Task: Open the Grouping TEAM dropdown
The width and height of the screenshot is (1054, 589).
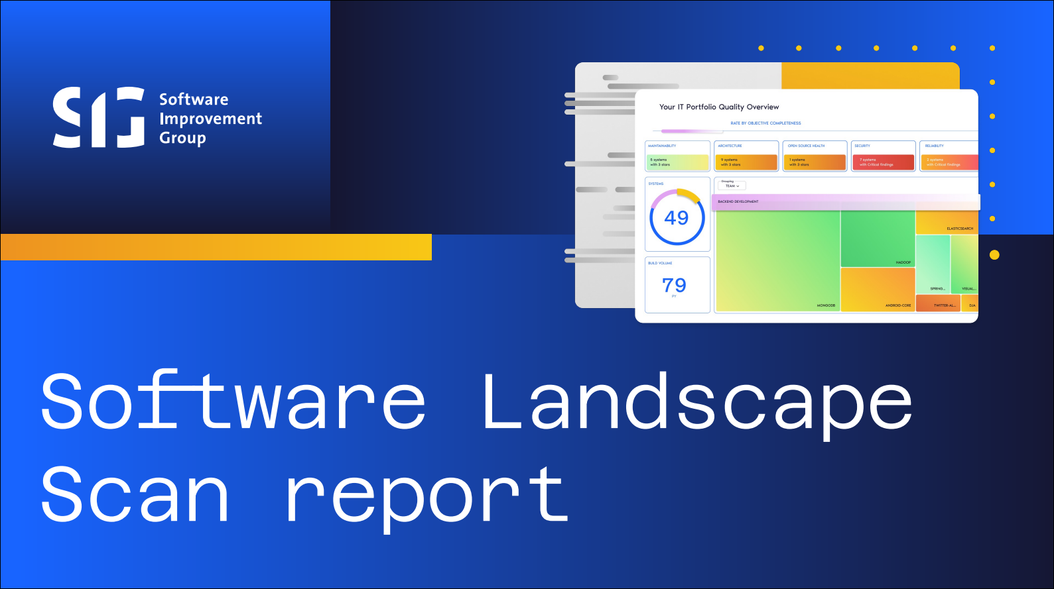Action: pos(732,186)
